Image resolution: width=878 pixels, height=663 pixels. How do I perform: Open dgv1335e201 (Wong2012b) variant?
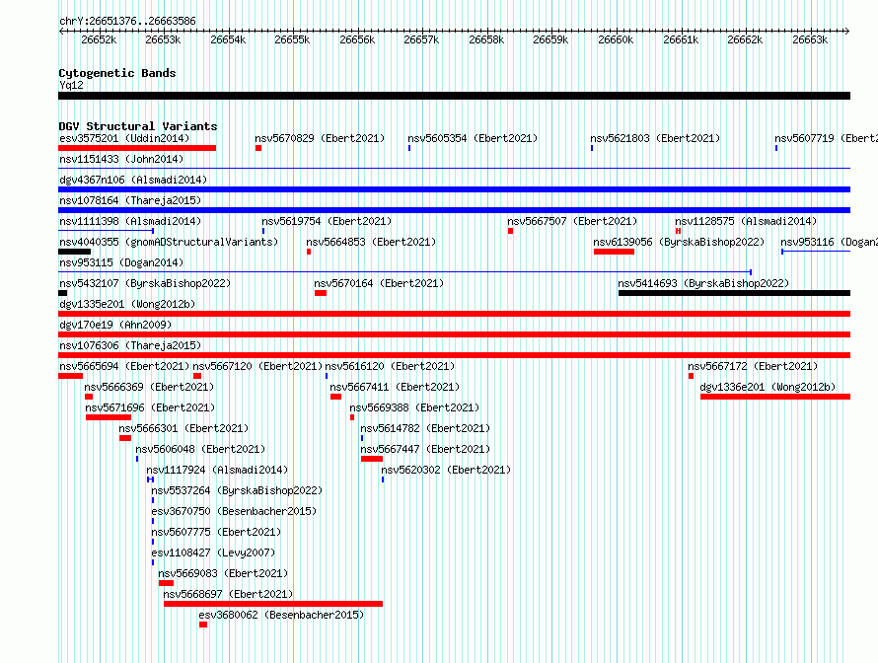pyautogui.click(x=127, y=304)
